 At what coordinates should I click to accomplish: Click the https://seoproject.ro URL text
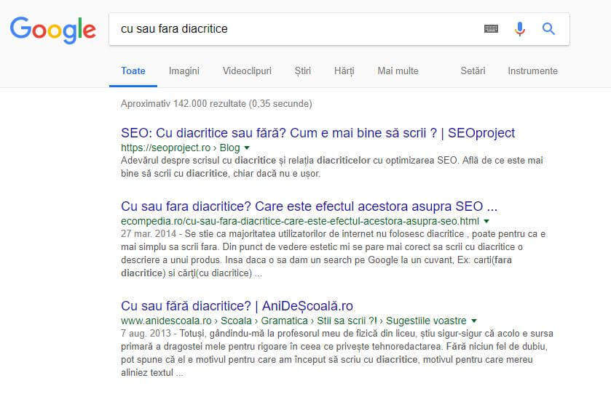(165, 148)
